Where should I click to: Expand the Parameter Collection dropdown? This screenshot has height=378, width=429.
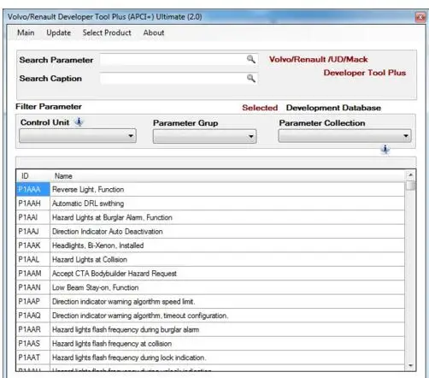click(344, 136)
